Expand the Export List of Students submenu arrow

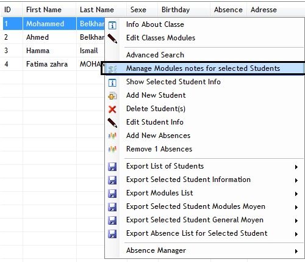coord(296,167)
